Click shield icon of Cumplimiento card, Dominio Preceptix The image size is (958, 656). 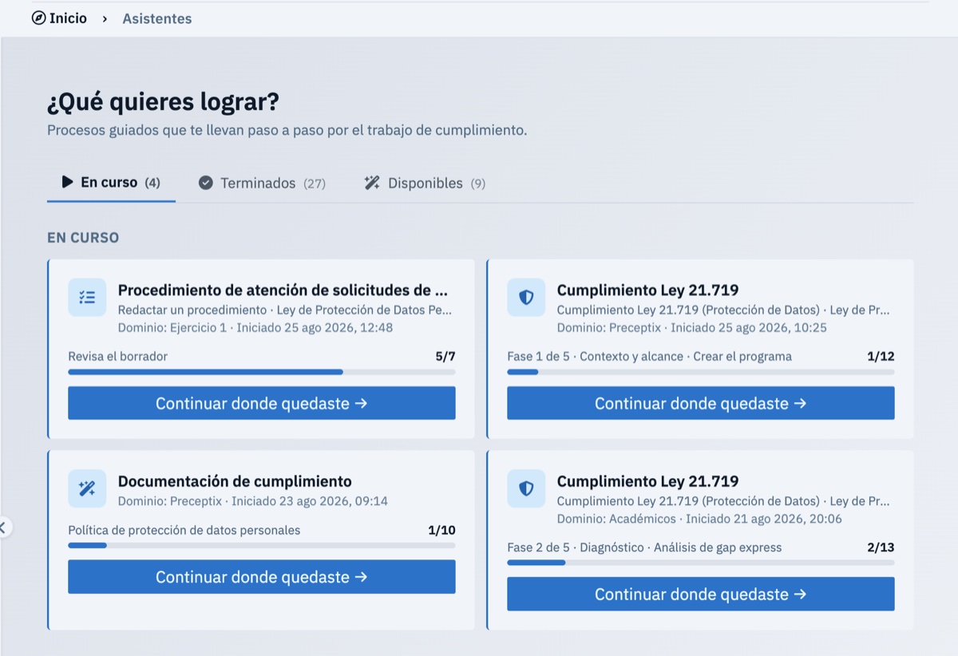526,297
